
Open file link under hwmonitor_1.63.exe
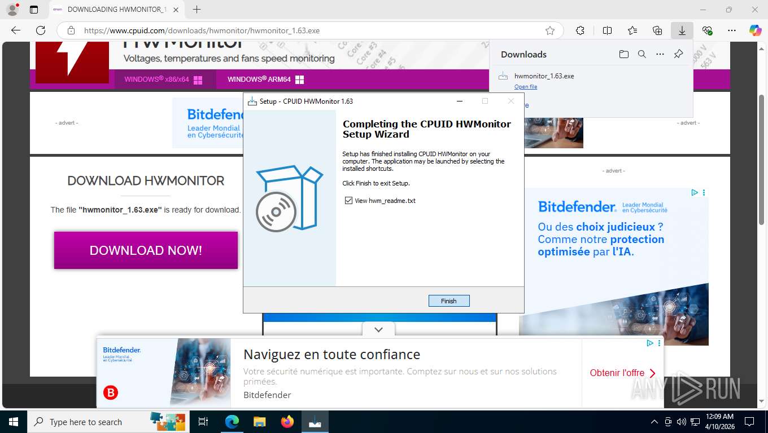(x=526, y=87)
